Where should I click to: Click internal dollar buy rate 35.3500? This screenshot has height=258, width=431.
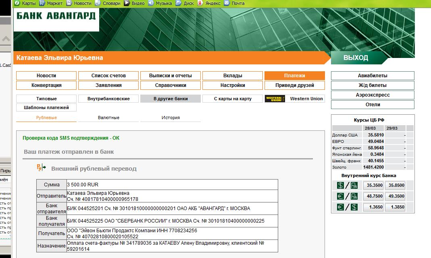click(x=374, y=185)
